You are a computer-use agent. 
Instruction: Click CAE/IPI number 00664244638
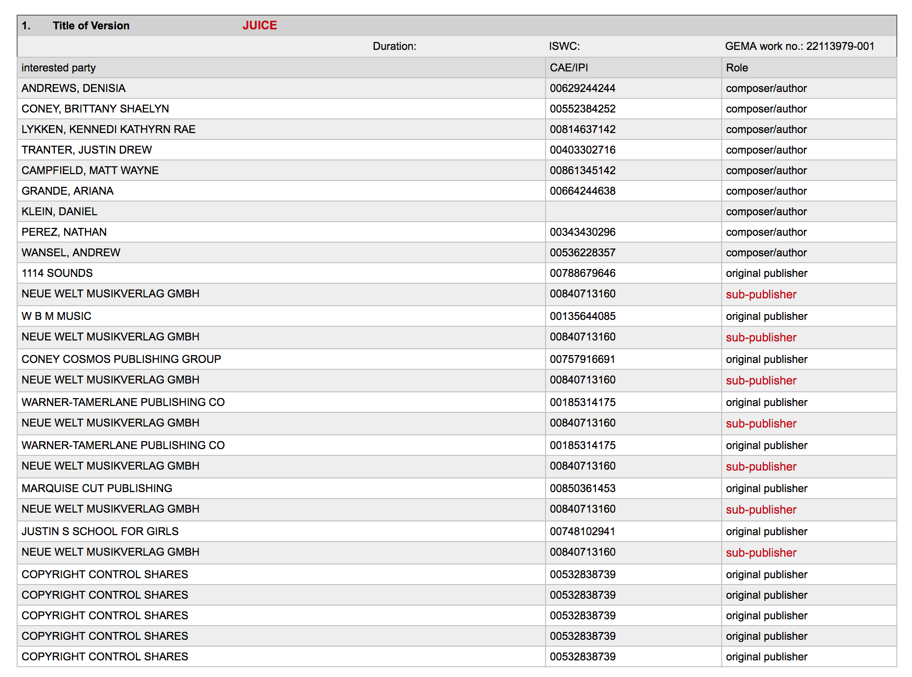point(583,191)
